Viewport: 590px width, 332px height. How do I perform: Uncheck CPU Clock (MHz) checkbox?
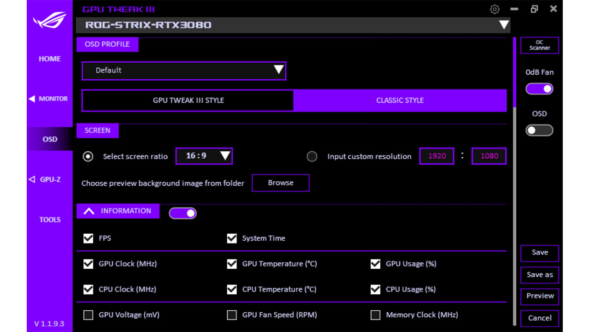pyautogui.click(x=88, y=290)
